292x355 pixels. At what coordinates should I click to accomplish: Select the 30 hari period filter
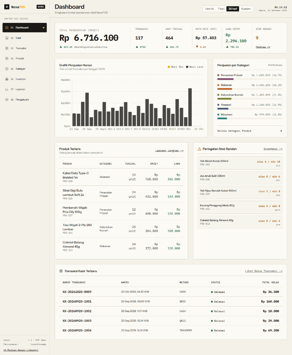click(x=233, y=9)
